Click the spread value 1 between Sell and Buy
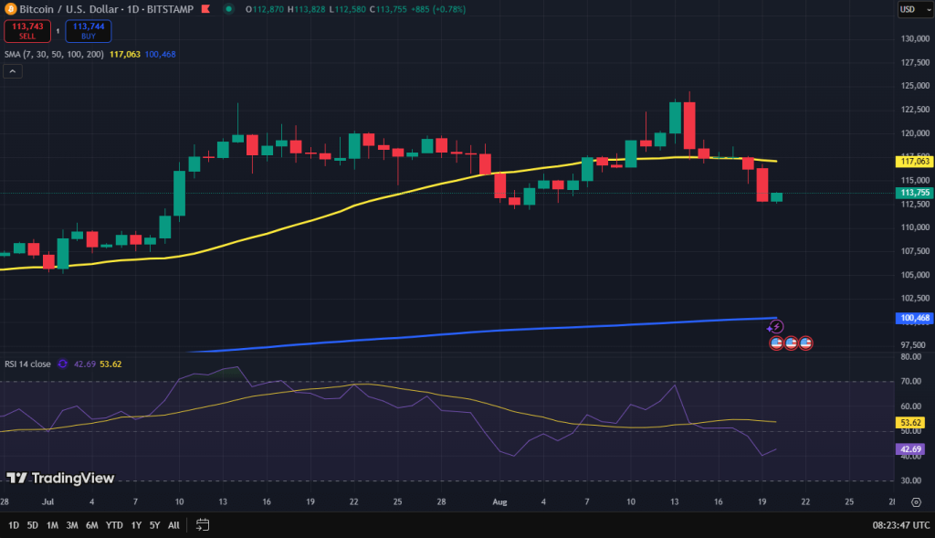Image resolution: width=935 pixels, height=538 pixels. coord(58,31)
